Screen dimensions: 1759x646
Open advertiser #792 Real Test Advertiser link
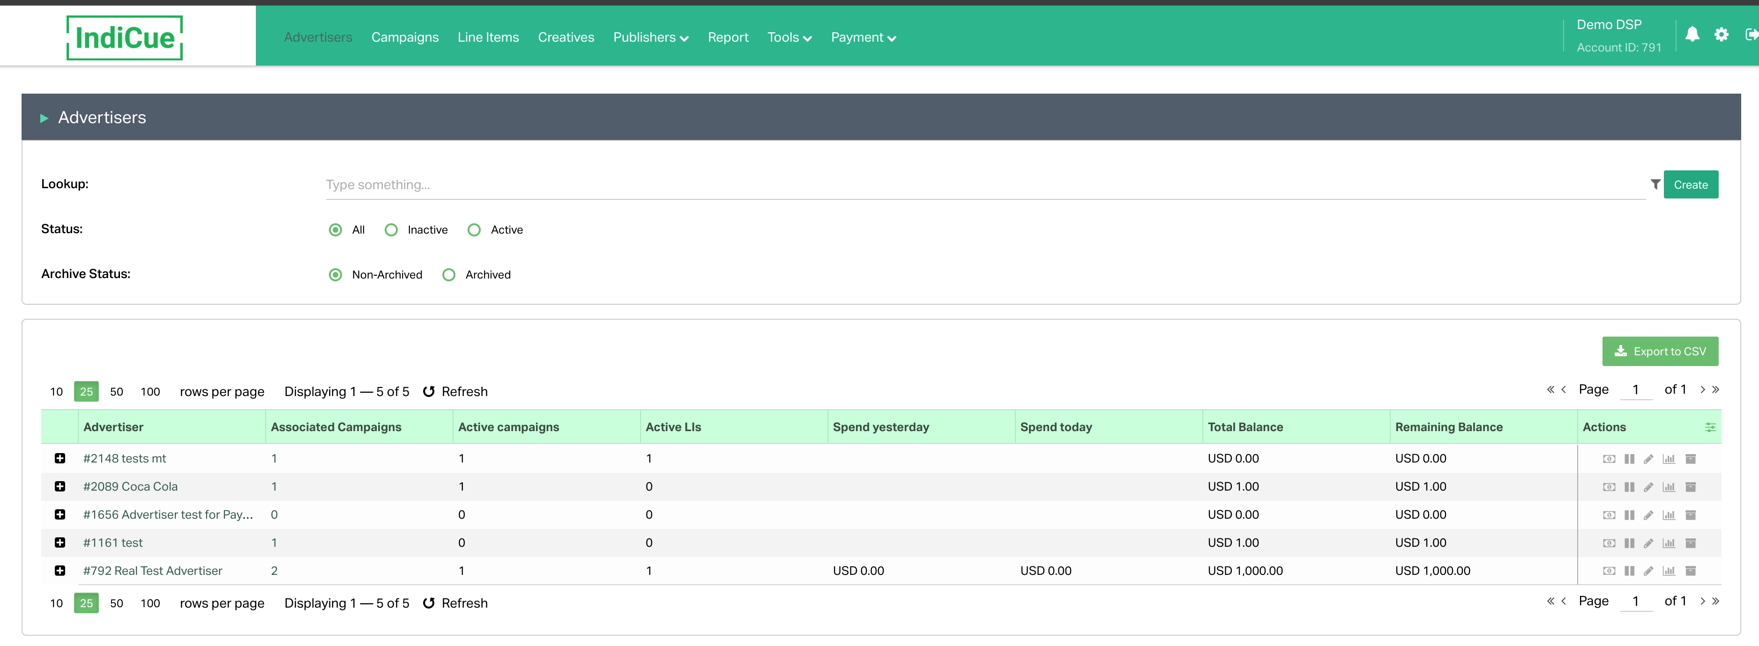point(153,570)
